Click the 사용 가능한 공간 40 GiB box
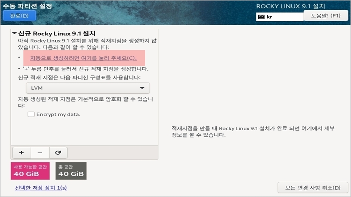The height and width of the screenshot is (197, 351). pos(30,171)
